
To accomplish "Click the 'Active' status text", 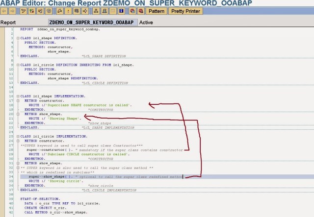I will pos(146,23).
